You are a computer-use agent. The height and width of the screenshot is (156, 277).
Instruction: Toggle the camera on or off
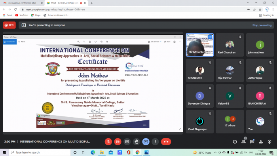click(x=118, y=142)
